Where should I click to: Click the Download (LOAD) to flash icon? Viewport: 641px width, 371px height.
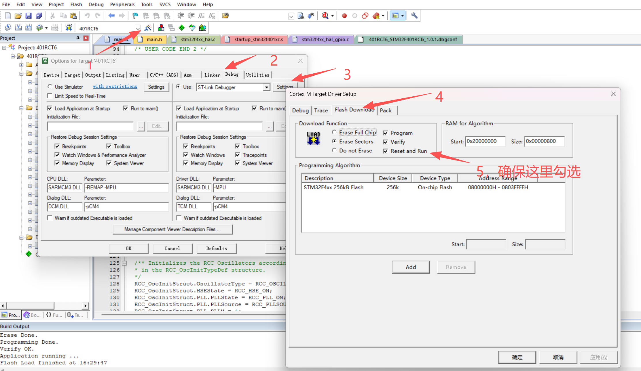coord(69,28)
